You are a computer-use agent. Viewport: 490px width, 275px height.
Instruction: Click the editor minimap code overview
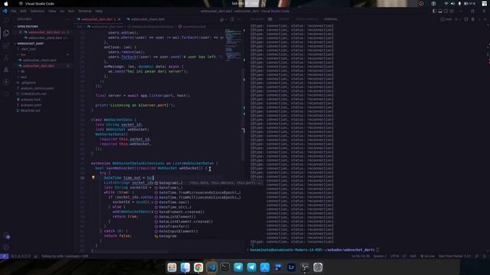234,44
